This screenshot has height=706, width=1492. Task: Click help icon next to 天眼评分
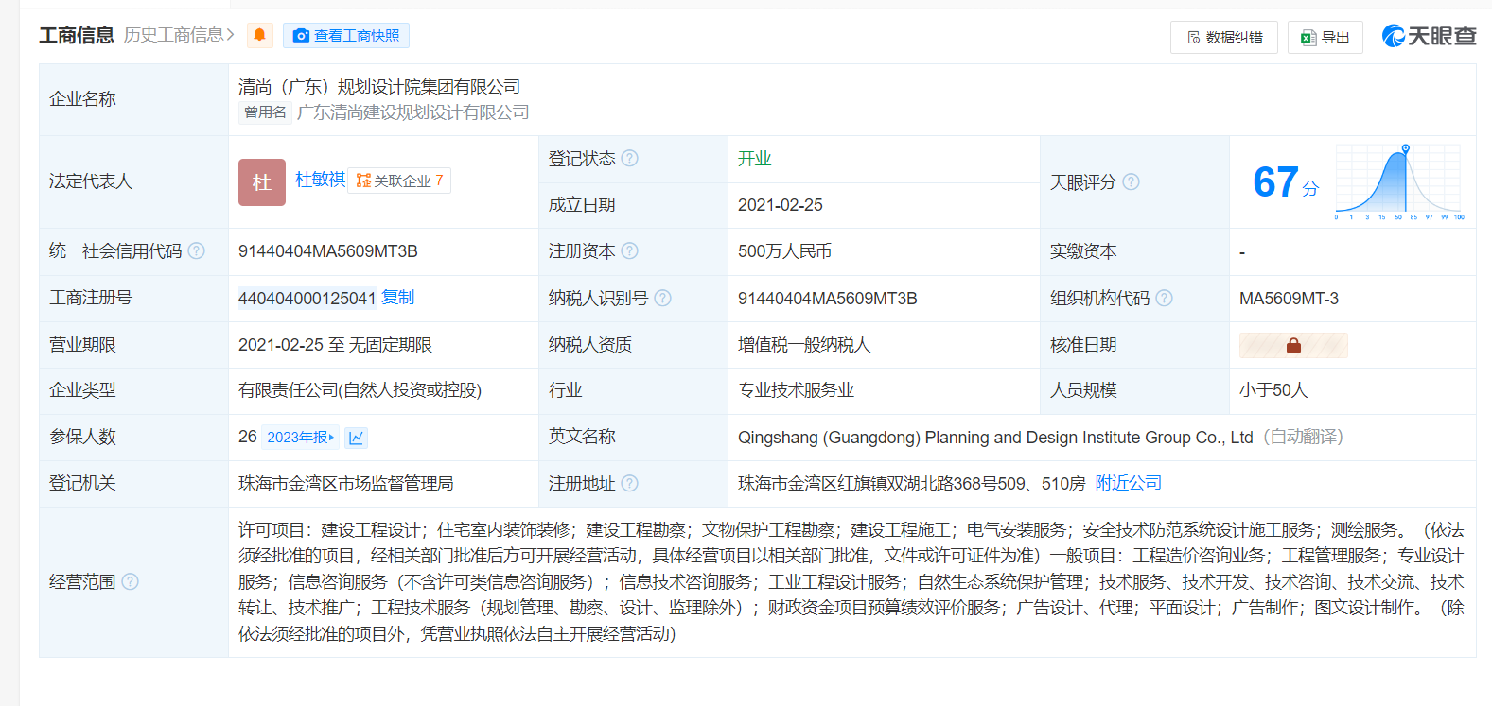pyautogui.click(x=1131, y=182)
